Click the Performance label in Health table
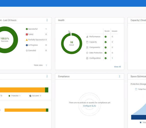 point(95,36)
